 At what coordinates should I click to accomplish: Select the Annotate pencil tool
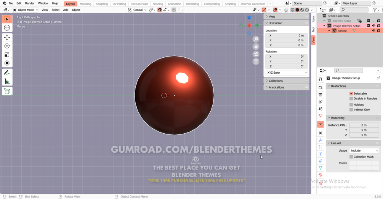point(7,73)
